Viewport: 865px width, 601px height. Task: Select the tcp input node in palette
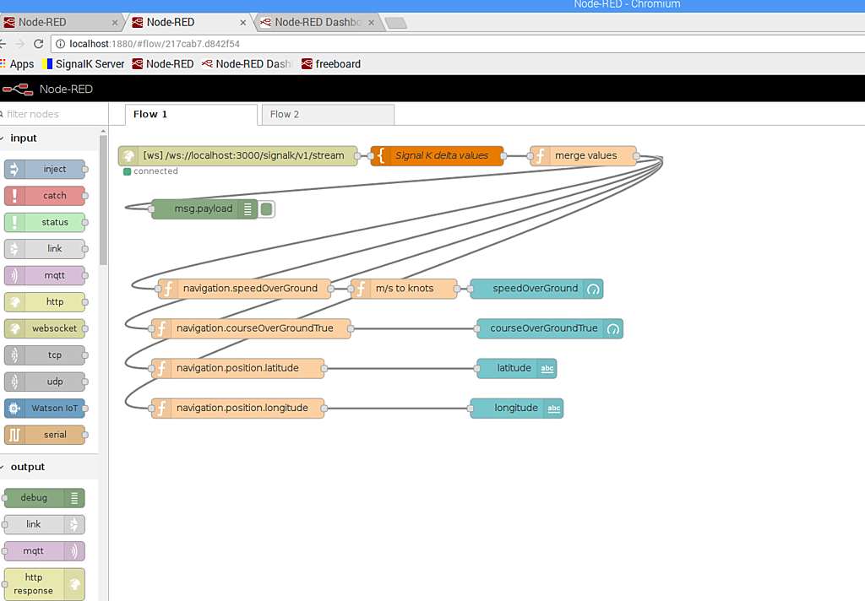point(45,355)
